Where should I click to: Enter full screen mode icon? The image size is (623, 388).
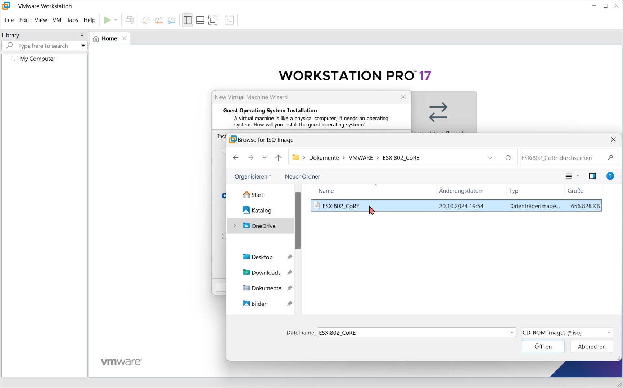click(x=213, y=20)
